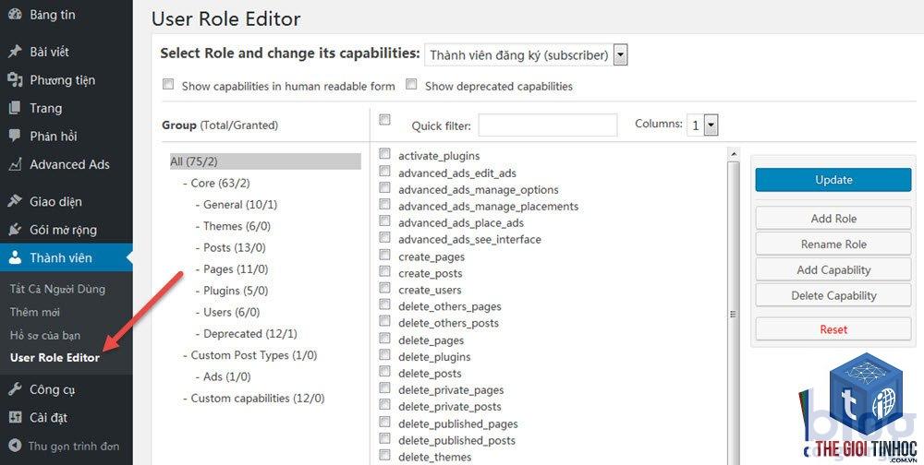Viewport: 924px width, 465px height.
Task: Click the Thu gọn trình đơn collapse icon
Action: (x=15, y=447)
